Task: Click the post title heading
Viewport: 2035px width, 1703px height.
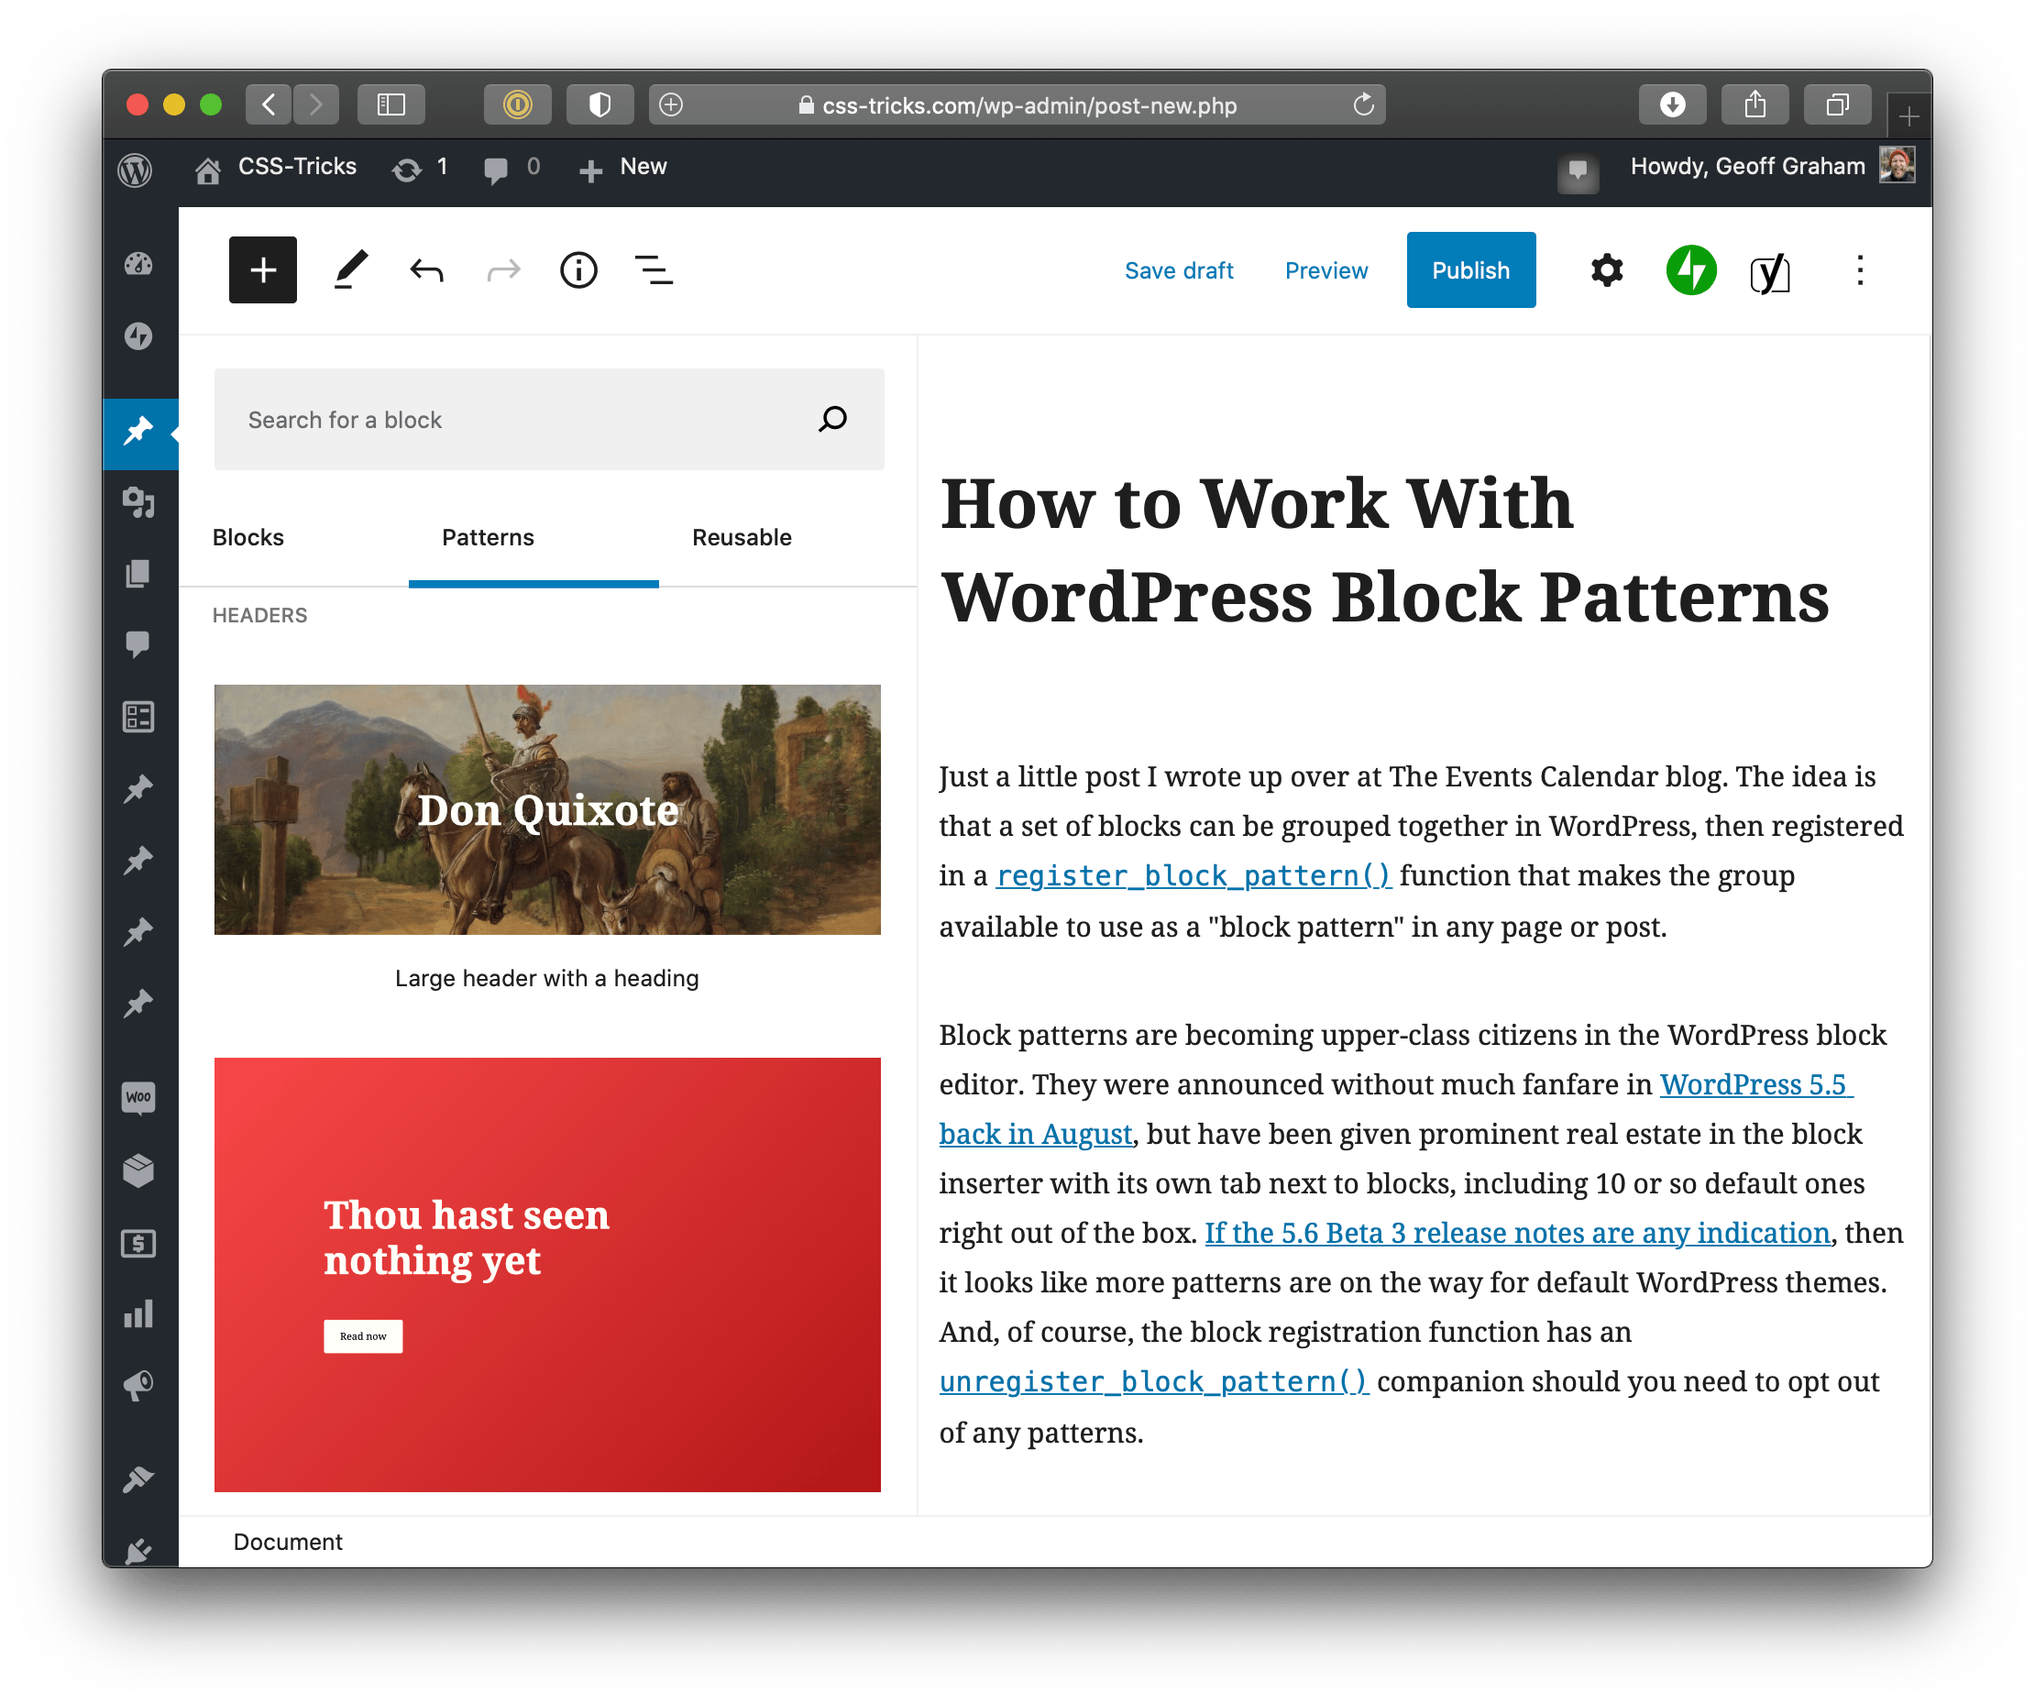Action: (1385, 550)
